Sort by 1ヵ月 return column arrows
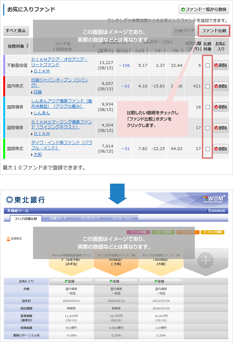 pyautogui.click(x=147, y=51)
